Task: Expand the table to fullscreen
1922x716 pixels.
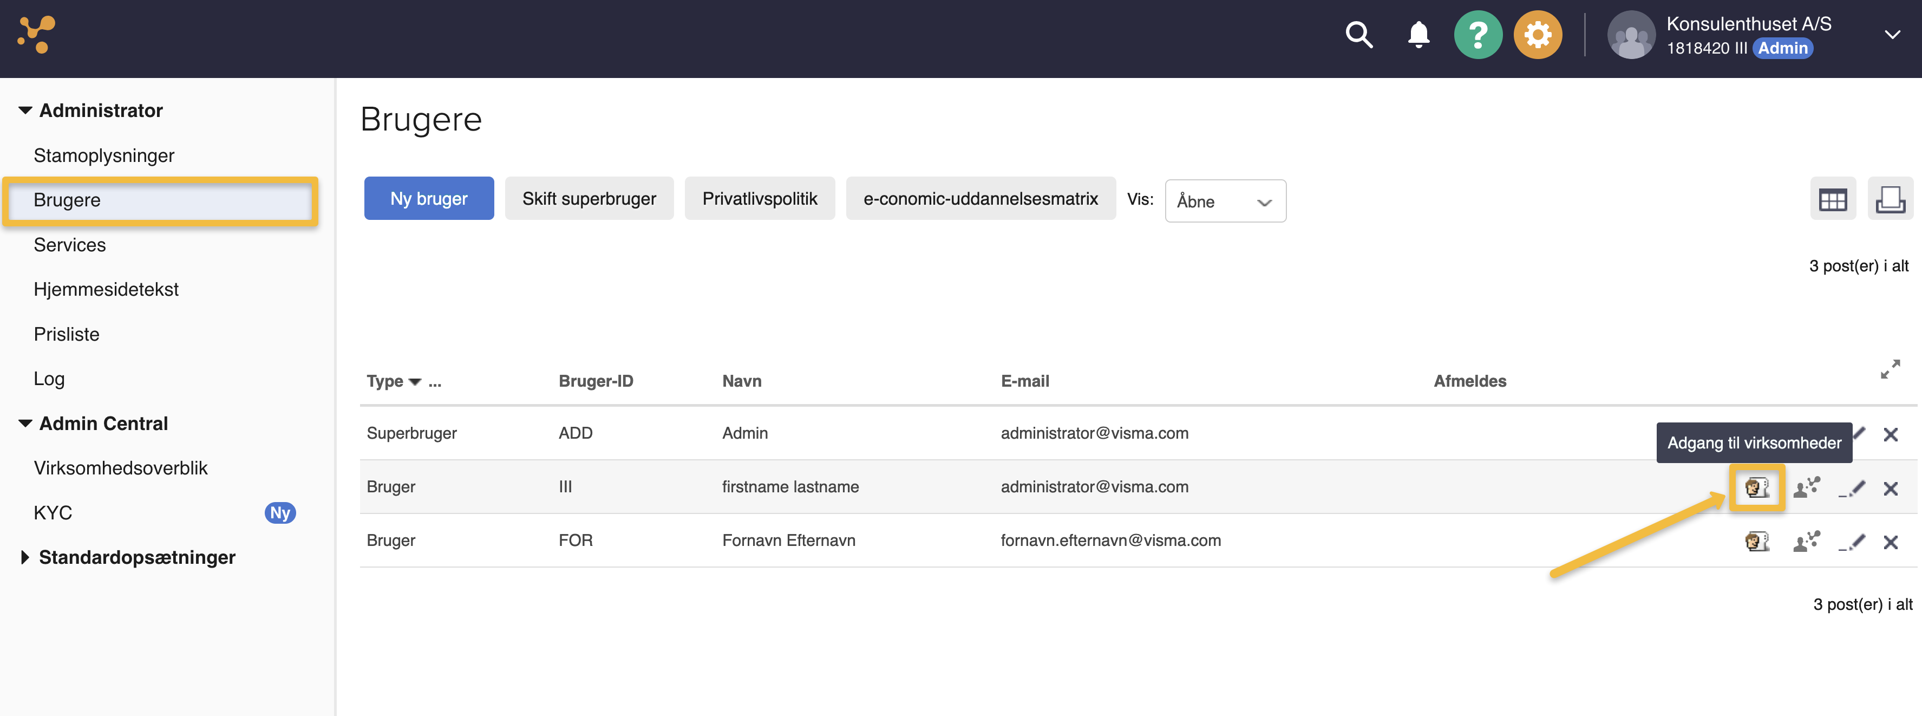Action: pos(1890,369)
